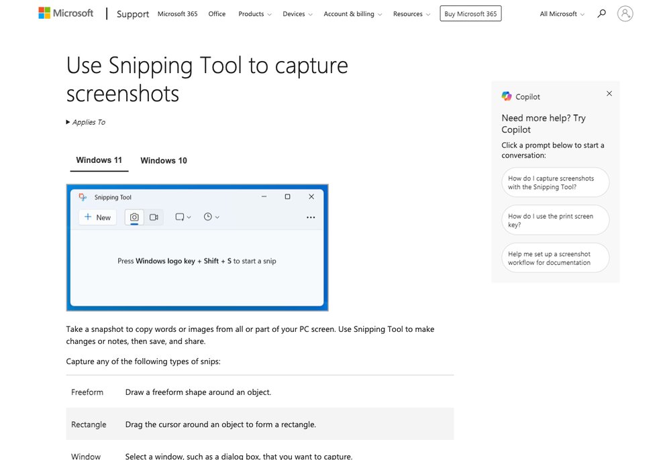Click "Drag the cursor around an object to form a rectangle."
Screen dimensions: 671x460
pyautogui.click(x=220, y=424)
